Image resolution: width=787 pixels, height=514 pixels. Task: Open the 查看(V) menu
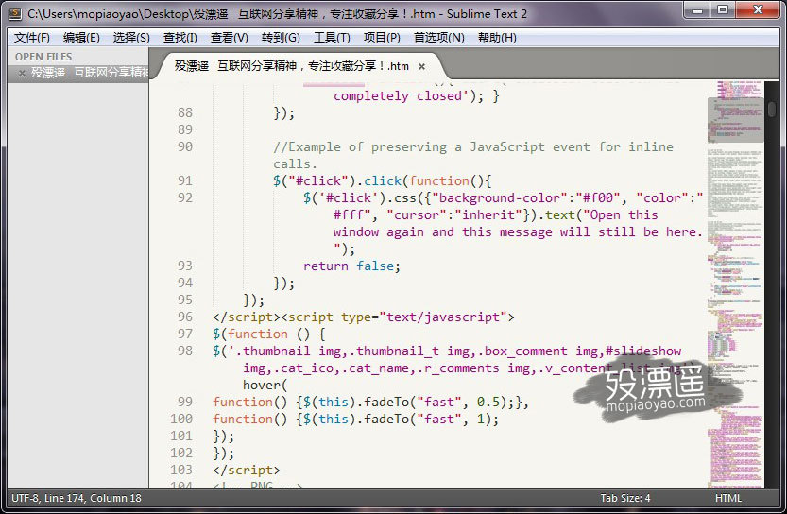click(x=229, y=38)
